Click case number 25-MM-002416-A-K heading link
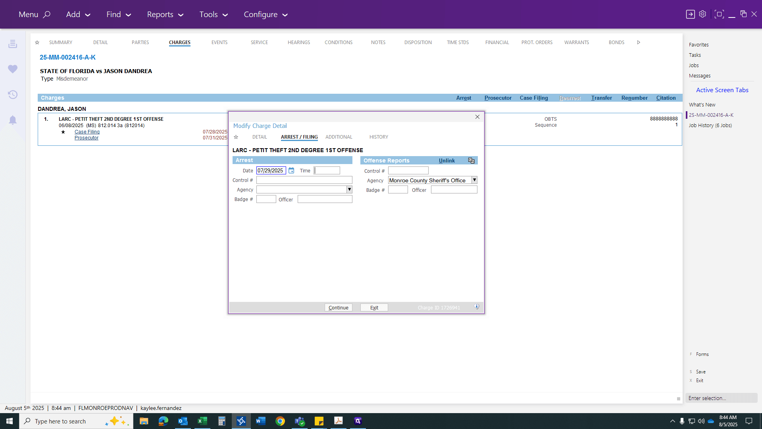The height and width of the screenshot is (429, 762). coord(67,57)
